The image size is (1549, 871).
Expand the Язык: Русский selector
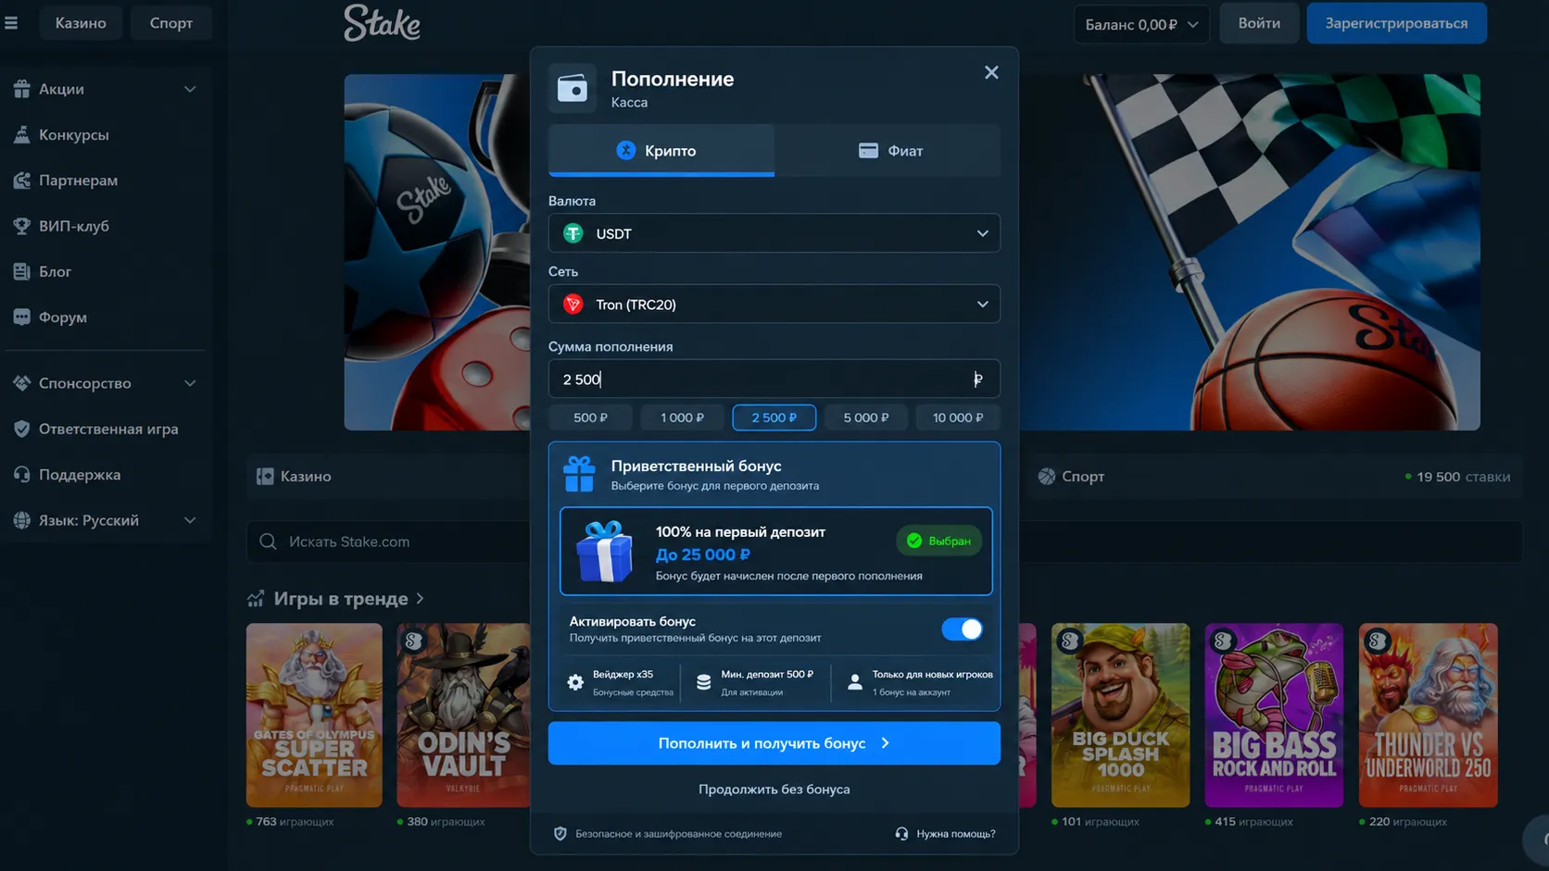tap(190, 520)
